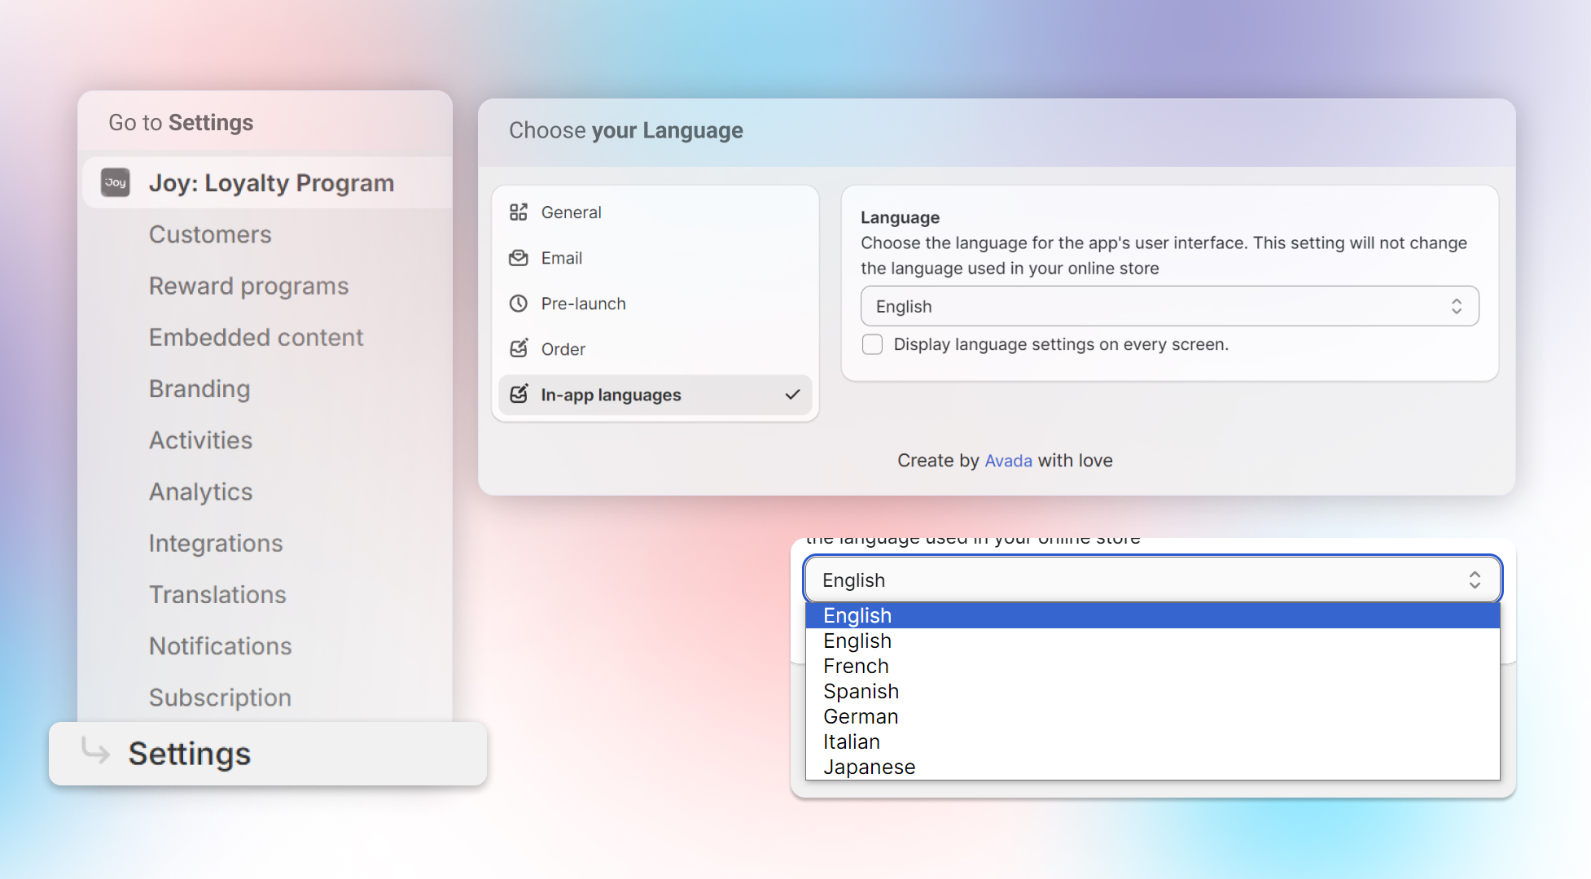
Task: Click the Pre-launch clock icon
Action: pos(519,304)
